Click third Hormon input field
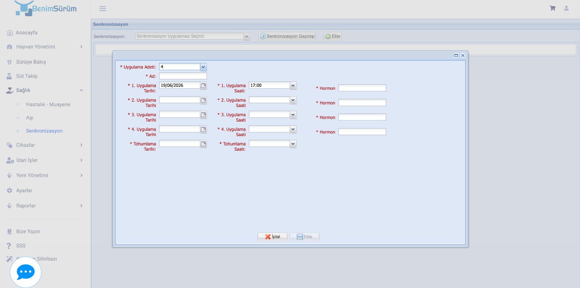The height and width of the screenshot is (288, 580). coord(362,117)
